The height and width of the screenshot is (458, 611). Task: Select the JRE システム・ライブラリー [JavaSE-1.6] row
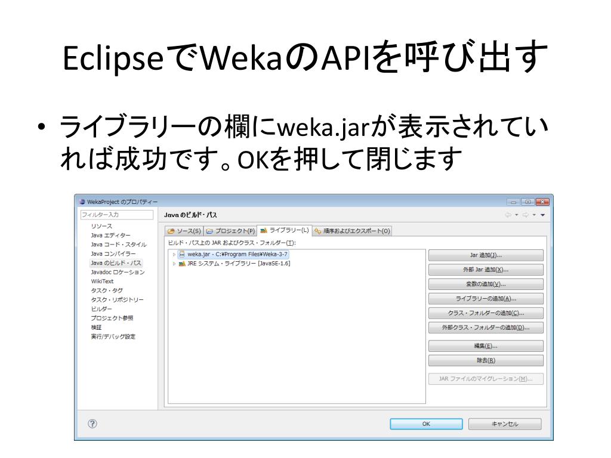[x=234, y=264]
